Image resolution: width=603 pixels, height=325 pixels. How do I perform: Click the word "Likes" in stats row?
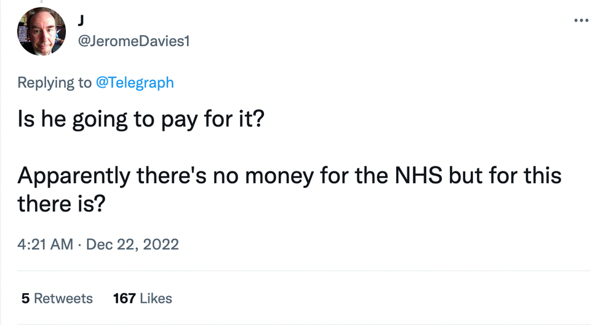pos(156,299)
